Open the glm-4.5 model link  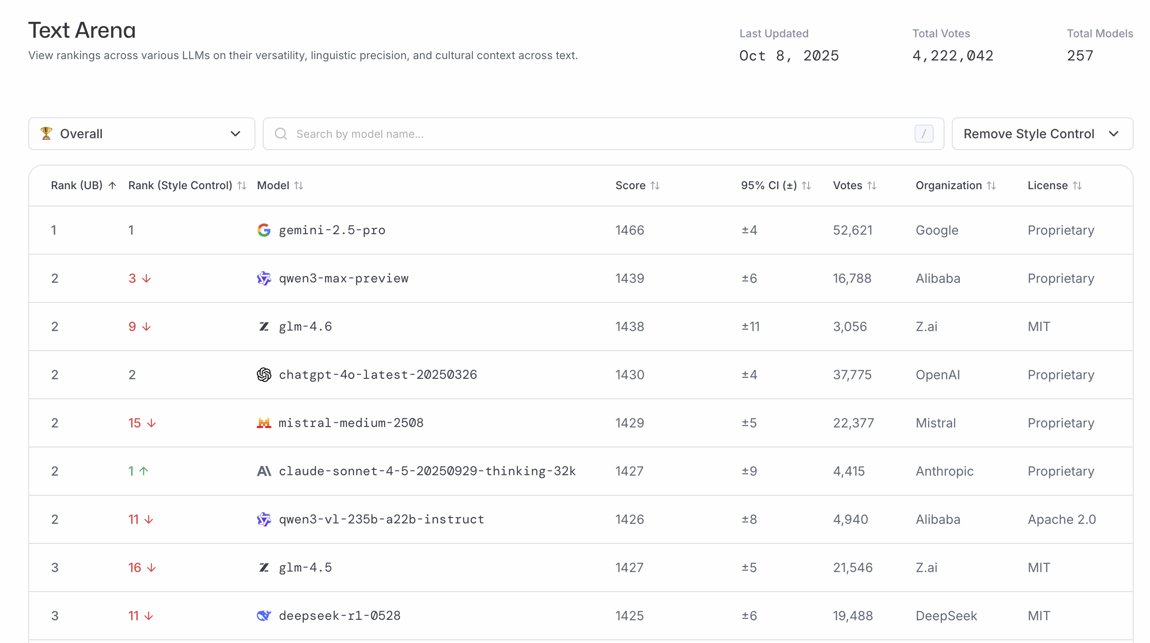point(305,568)
